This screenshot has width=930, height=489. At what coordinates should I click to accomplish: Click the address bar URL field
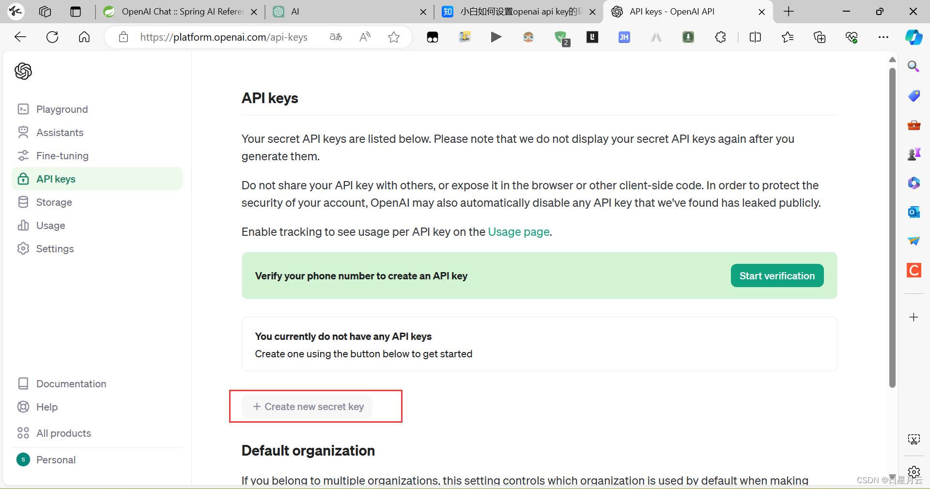click(224, 37)
